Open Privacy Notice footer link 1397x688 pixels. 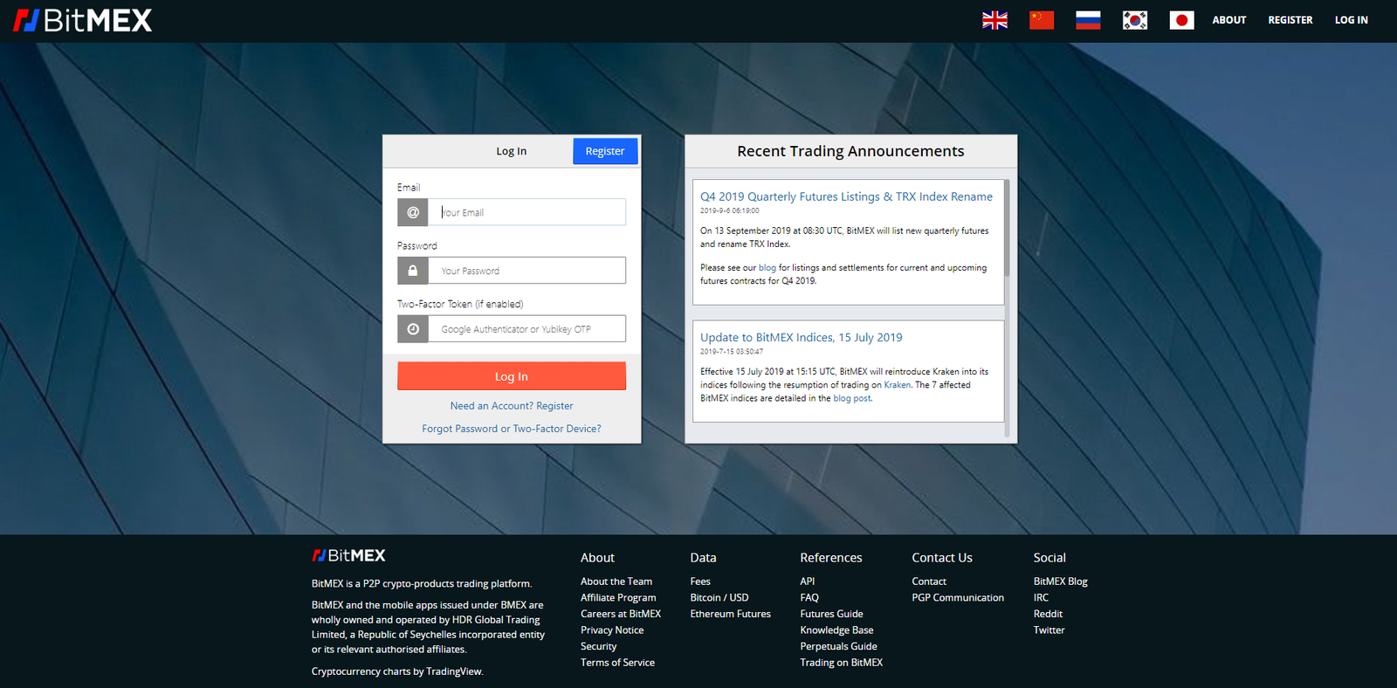(x=612, y=630)
